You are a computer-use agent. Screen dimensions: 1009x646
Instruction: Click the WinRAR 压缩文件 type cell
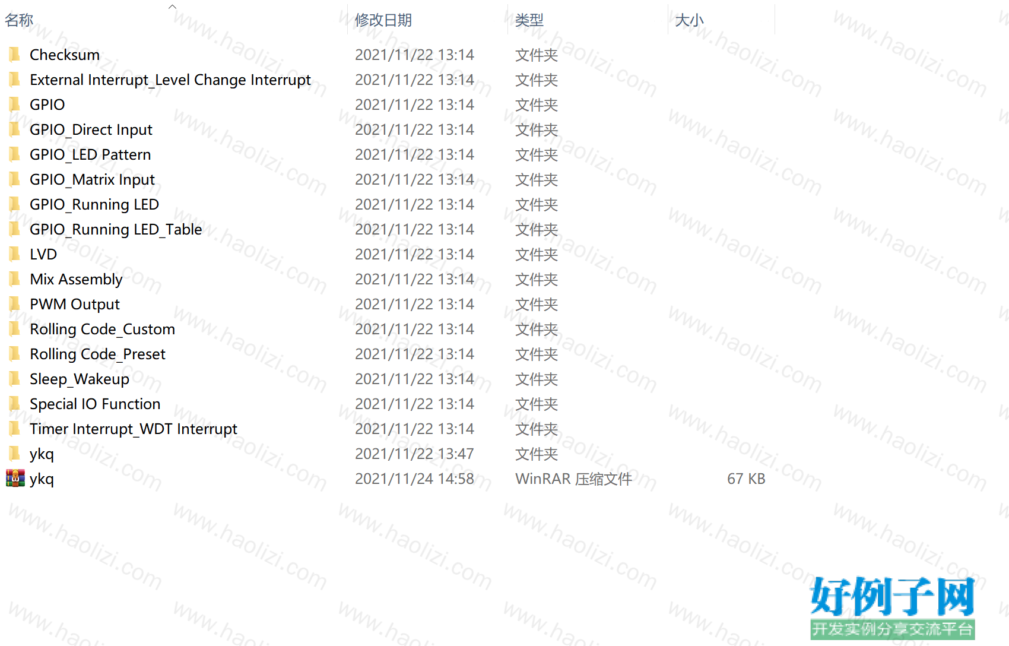[x=573, y=479]
